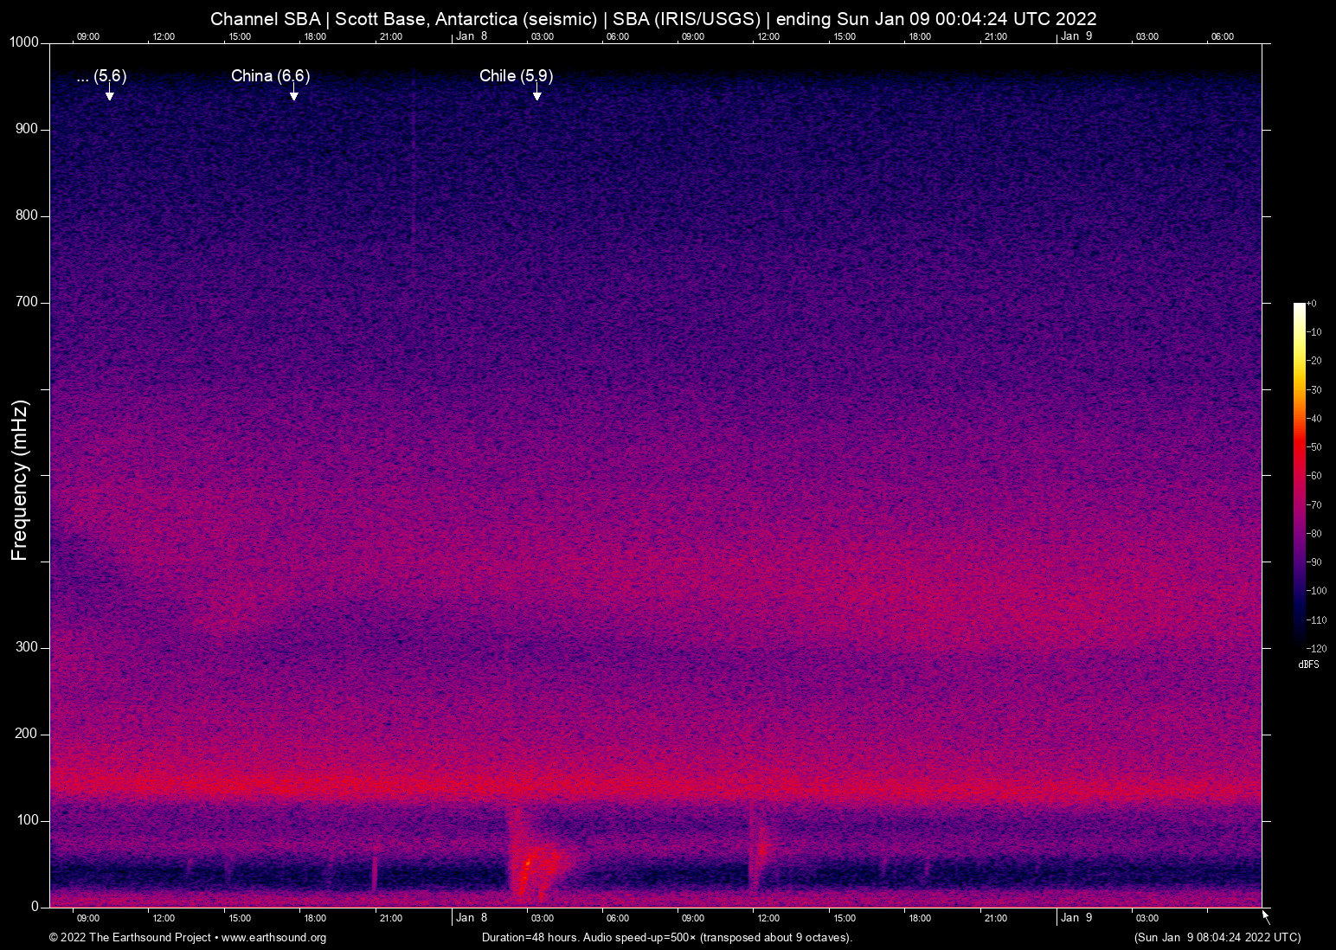This screenshot has height=950, width=1336.
Task: Click the China (6.6) event label
Action: [268, 76]
